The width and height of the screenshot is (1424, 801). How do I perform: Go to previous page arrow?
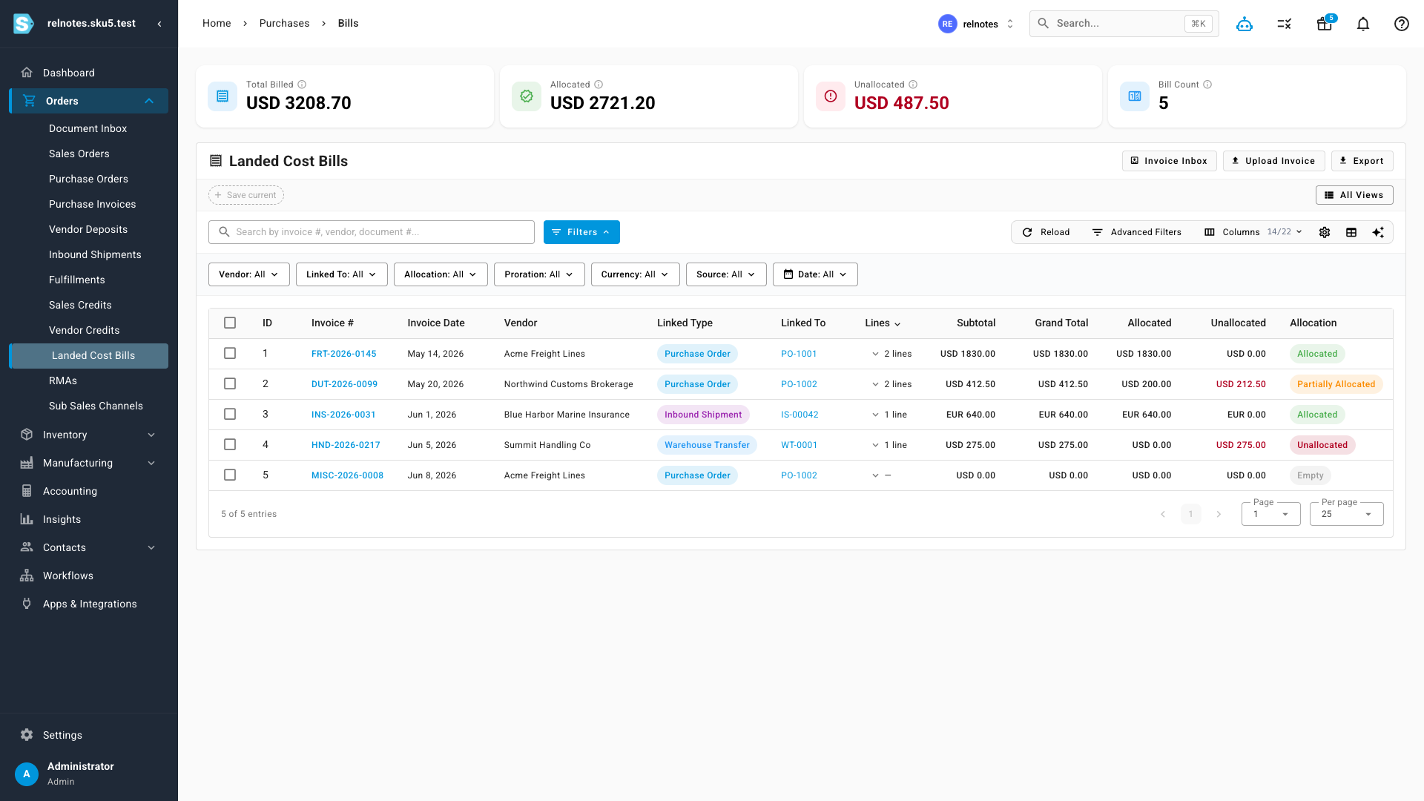click(1163, 514)
